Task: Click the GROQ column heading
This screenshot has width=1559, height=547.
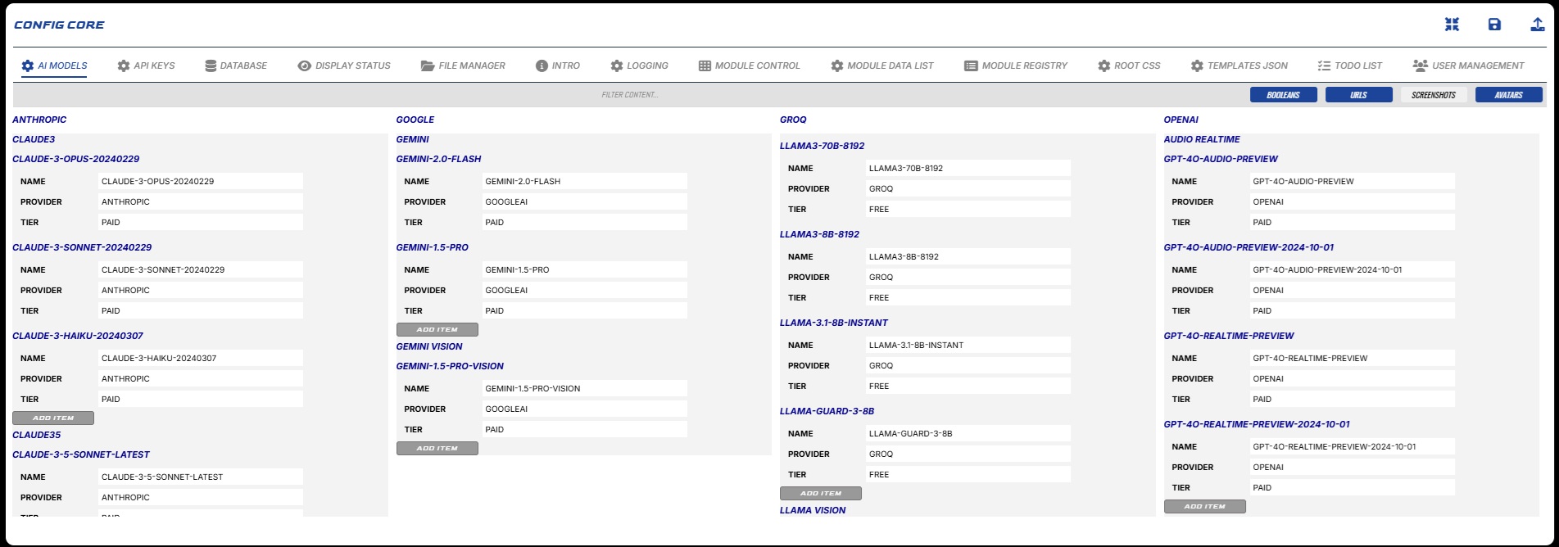Action: pos(793,120)
